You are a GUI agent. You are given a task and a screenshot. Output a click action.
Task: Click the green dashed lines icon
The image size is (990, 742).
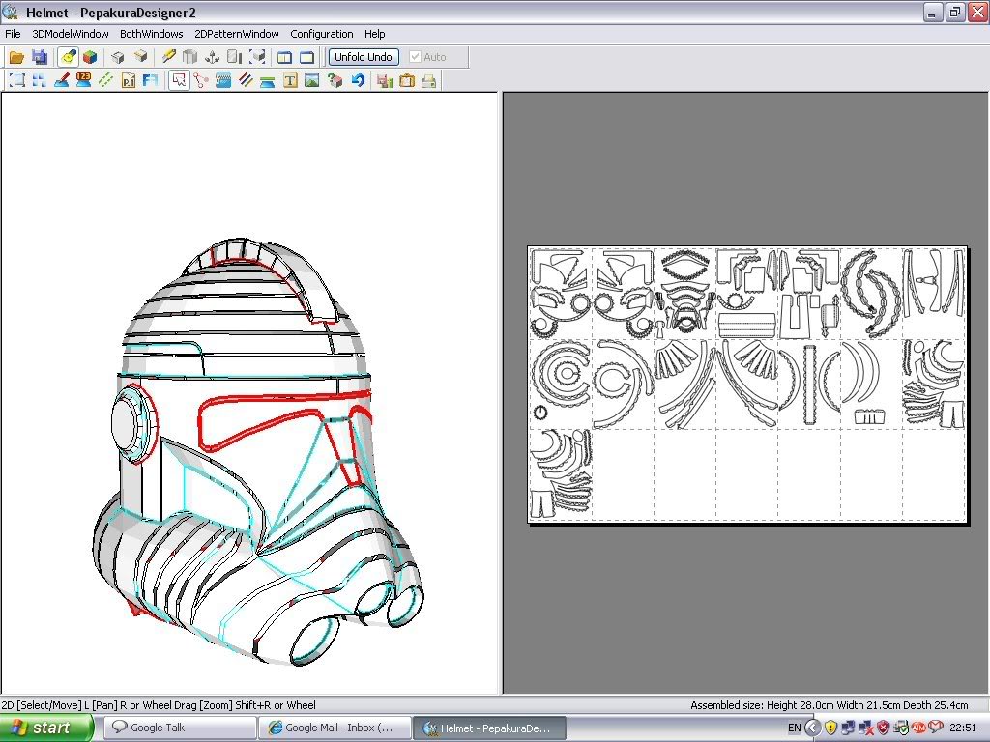(105, 81)
